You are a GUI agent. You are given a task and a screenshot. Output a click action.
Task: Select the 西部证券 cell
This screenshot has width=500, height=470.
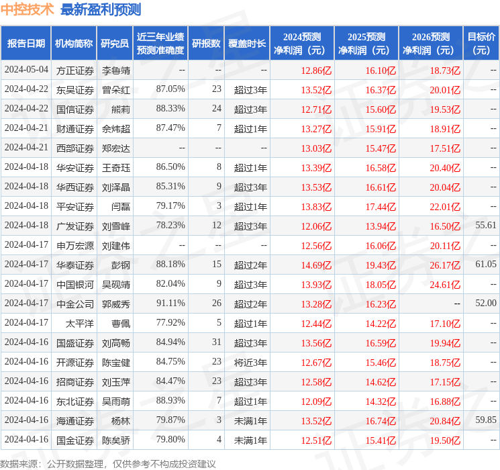(x=75, y=148)
